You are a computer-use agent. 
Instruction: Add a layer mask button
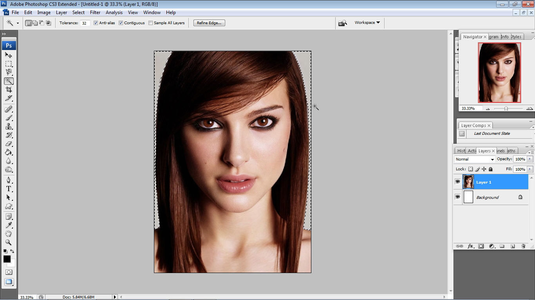pos(481,246)
